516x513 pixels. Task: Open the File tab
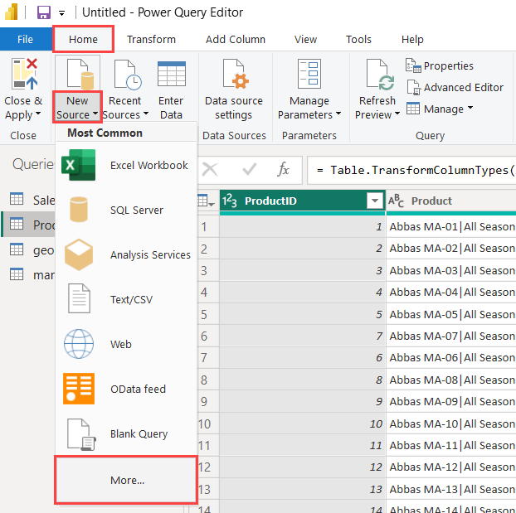coord(26,40)
